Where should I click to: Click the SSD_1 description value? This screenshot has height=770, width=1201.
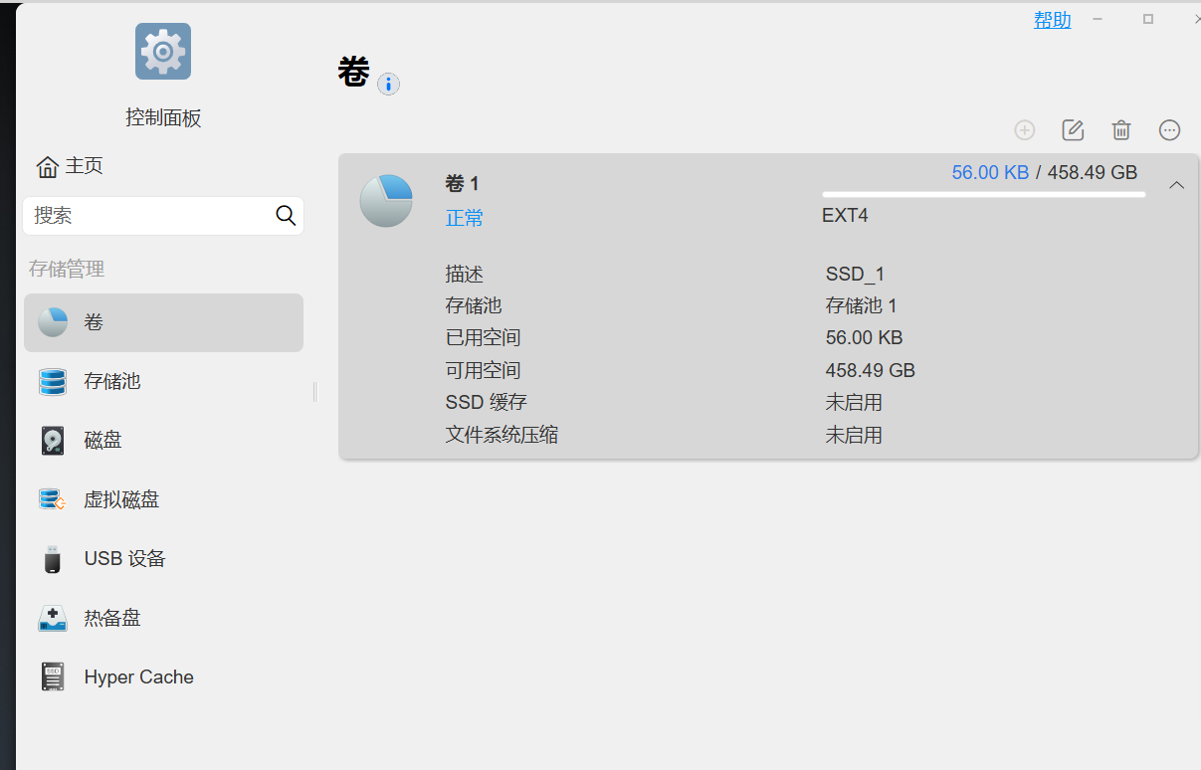(x=855, y=275)
